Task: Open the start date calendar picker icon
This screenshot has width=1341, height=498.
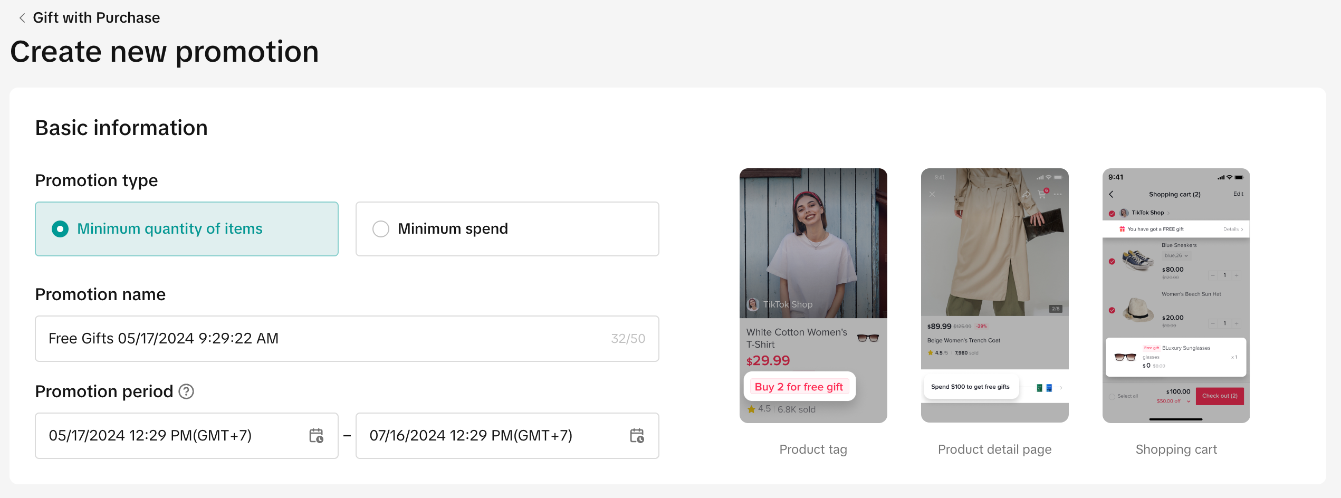Action: click(316, 436)
